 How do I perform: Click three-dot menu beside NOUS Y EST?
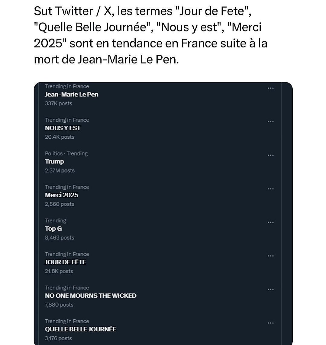coord(271,122)
